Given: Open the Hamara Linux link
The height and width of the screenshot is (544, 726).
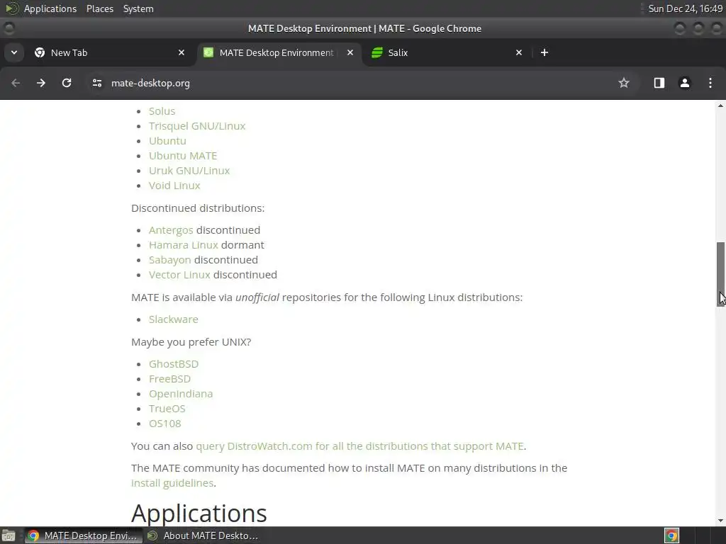Looking at the screenshot, I should point(184,244).
